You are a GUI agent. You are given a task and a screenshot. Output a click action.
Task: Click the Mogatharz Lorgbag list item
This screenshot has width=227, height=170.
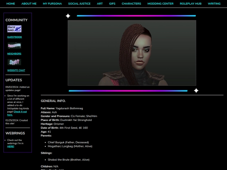[70, 146]
